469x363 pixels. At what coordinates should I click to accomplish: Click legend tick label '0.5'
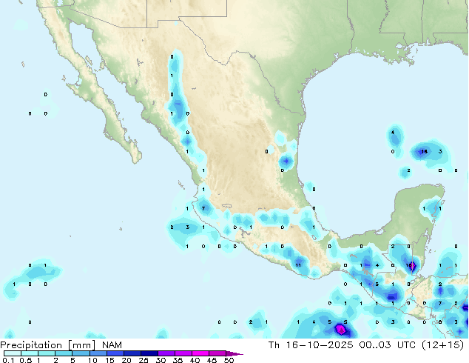point(26,360)
